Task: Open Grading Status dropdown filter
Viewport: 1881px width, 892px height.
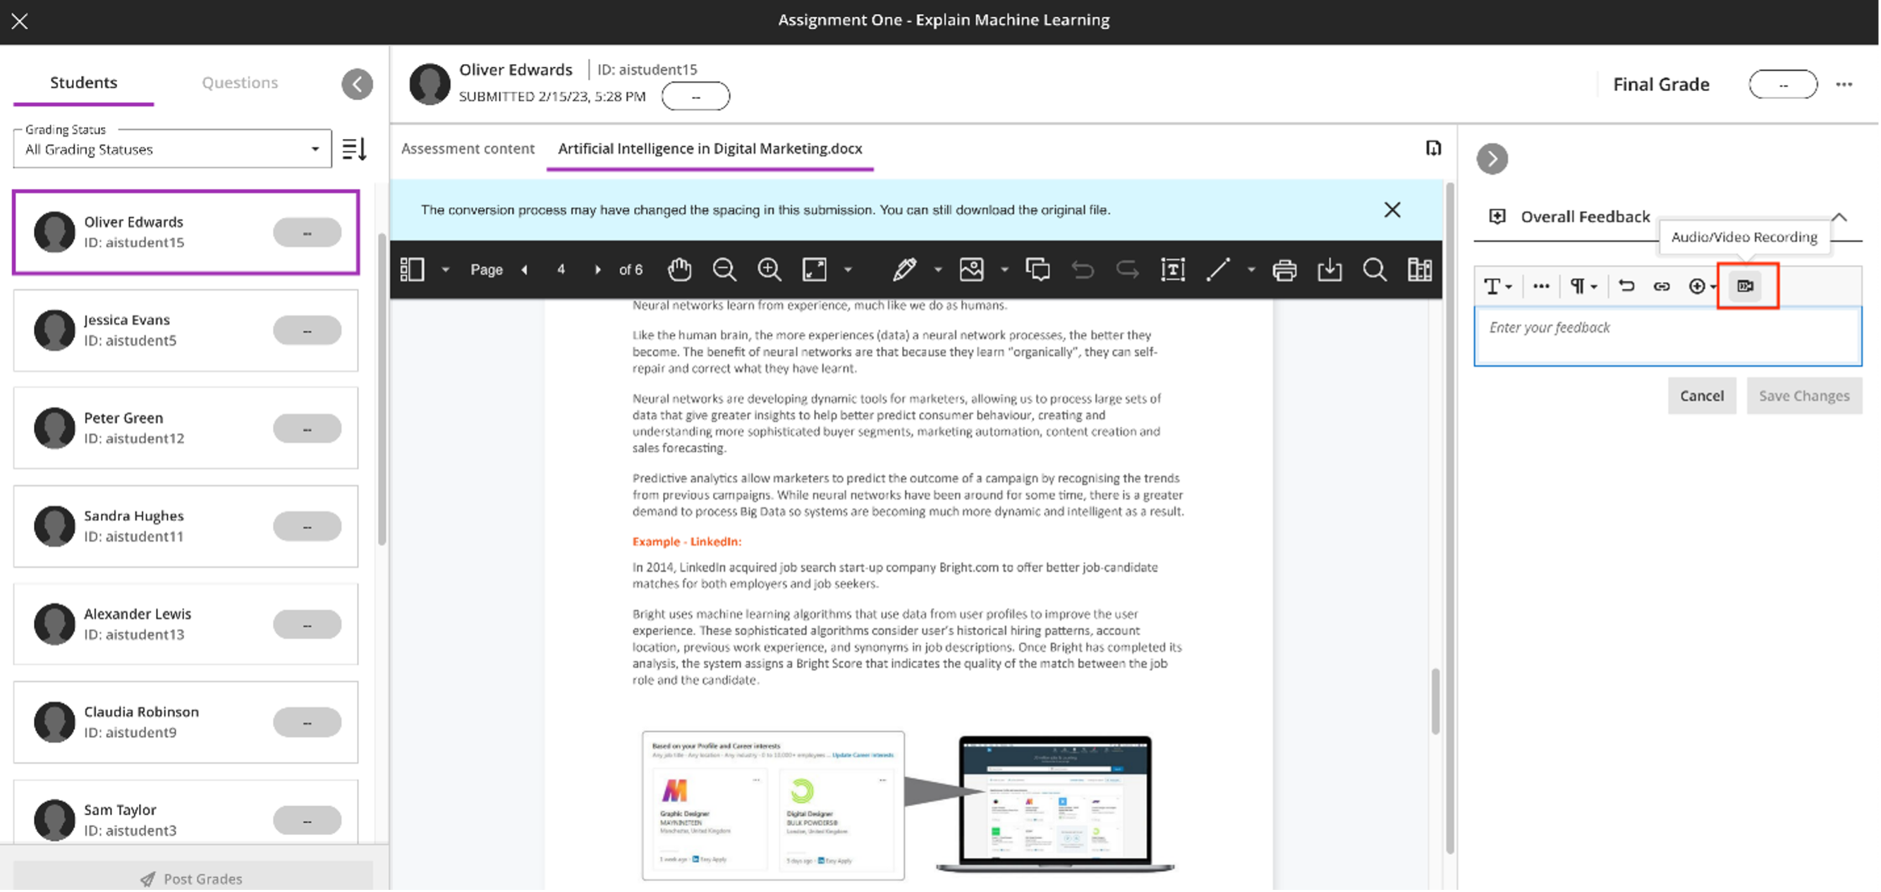Action: 169,147
